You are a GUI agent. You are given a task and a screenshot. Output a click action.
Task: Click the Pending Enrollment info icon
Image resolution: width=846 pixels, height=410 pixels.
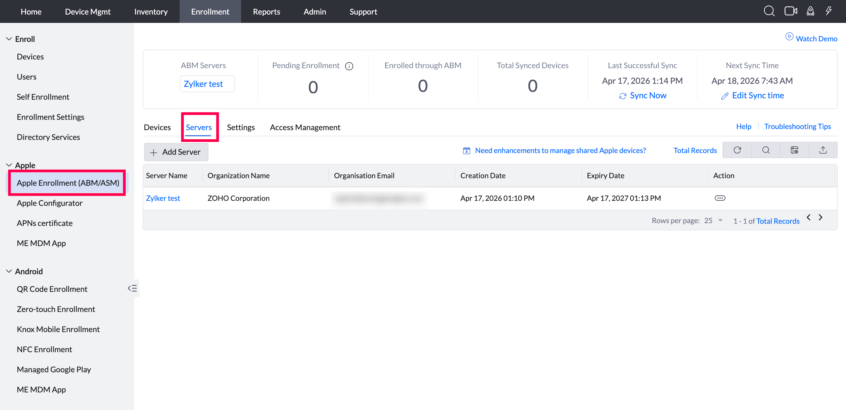tap(349, 66)
